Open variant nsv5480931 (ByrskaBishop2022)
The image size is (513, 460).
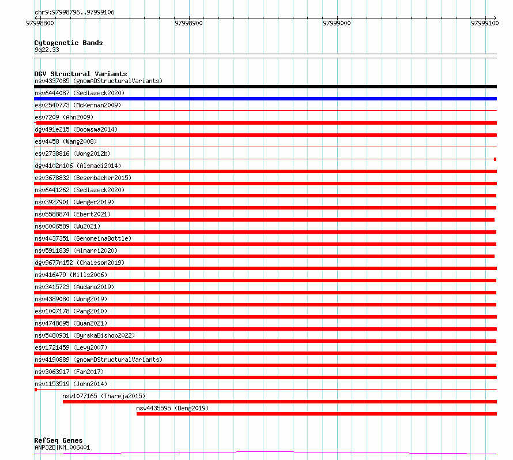coord(85,335)
